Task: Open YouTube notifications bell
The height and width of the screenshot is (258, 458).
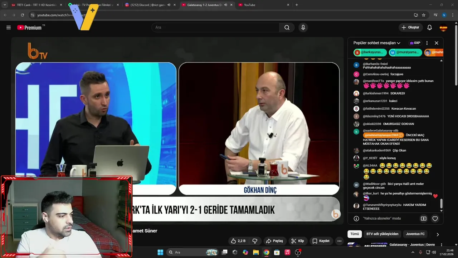Action: [430, 28]
